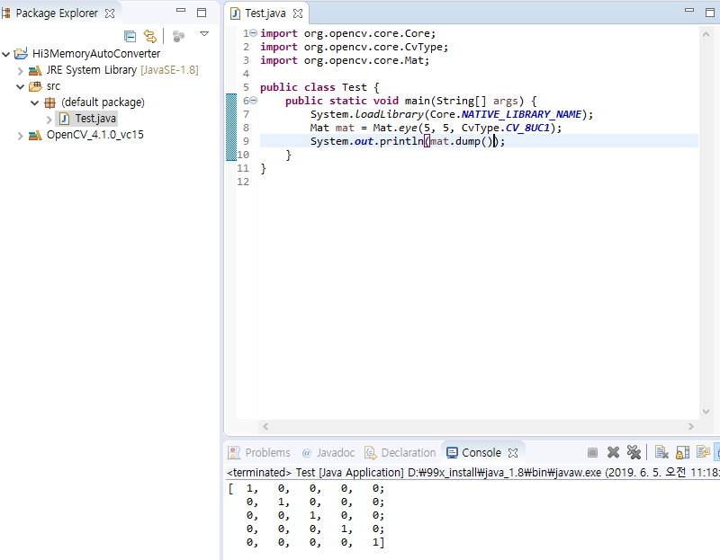
Task: Collapse the src folder node
Action: [x=20, y=86]
